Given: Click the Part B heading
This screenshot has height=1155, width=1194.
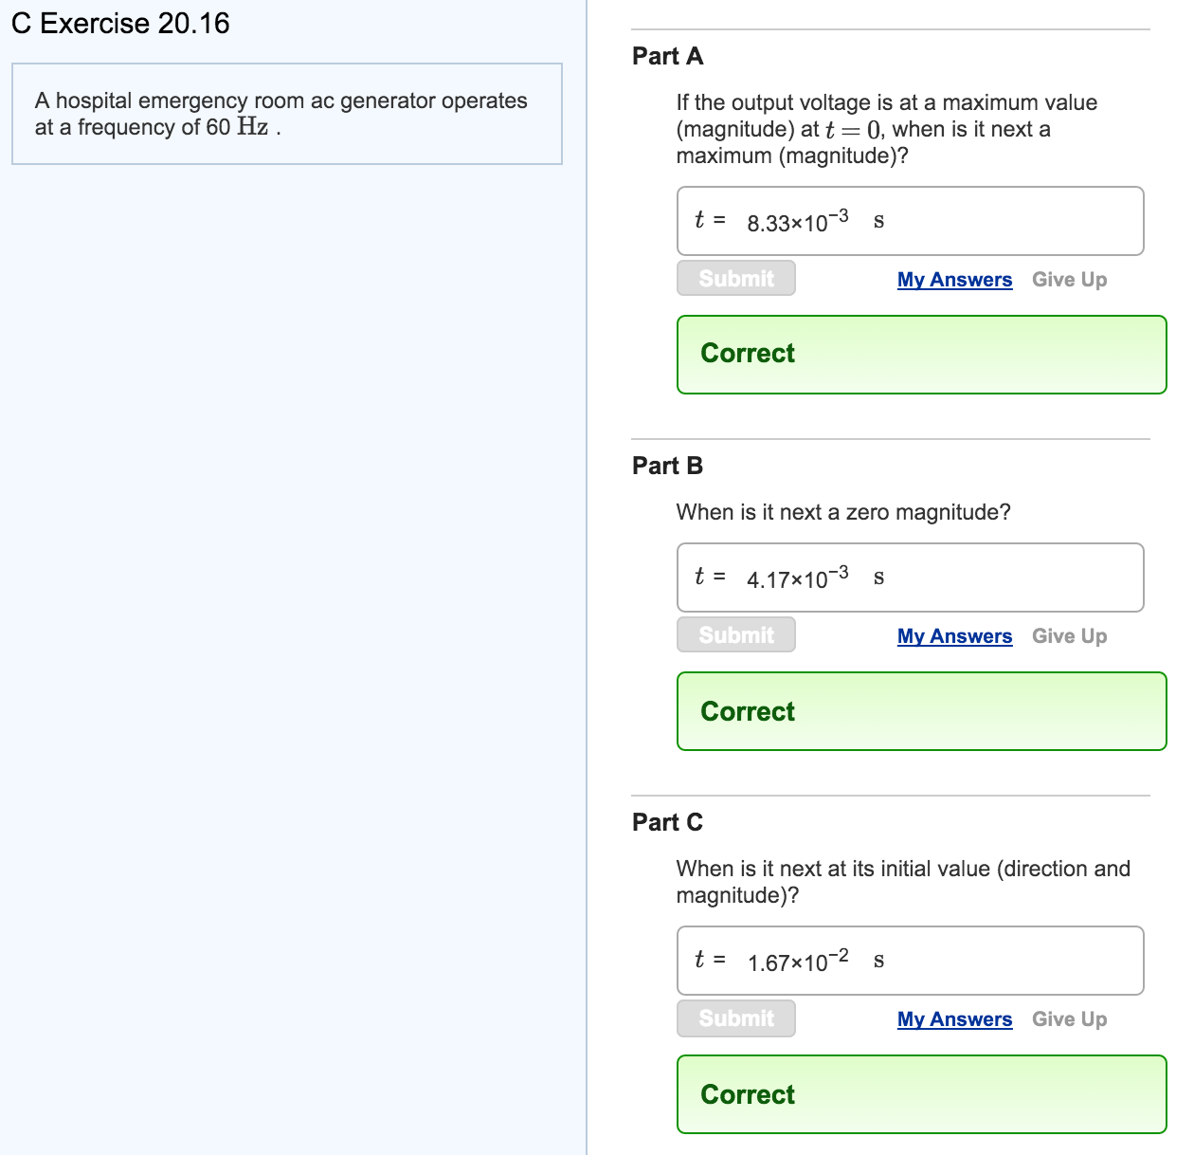Looking at the screenshot, I should coord(668,467).
